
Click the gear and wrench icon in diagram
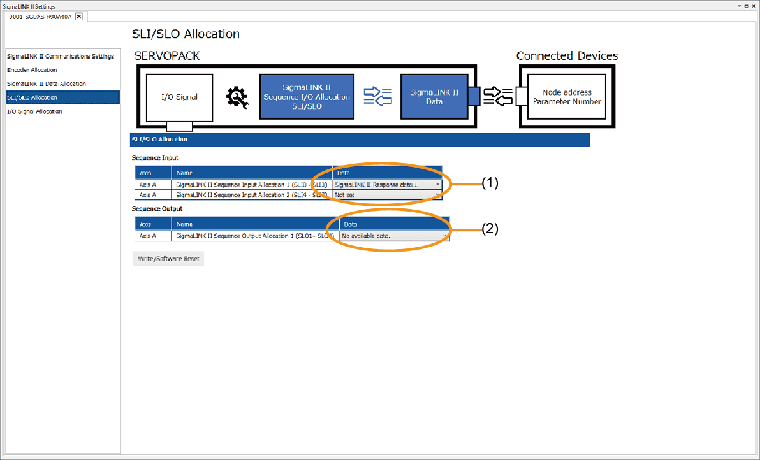point(237,97)
